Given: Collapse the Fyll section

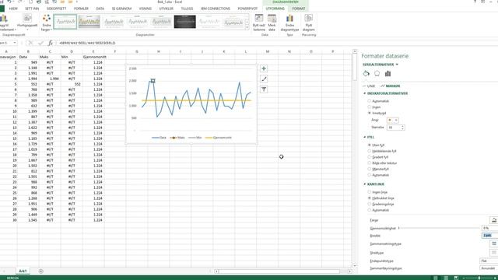Looking at the screenshot, I should 365,137.
